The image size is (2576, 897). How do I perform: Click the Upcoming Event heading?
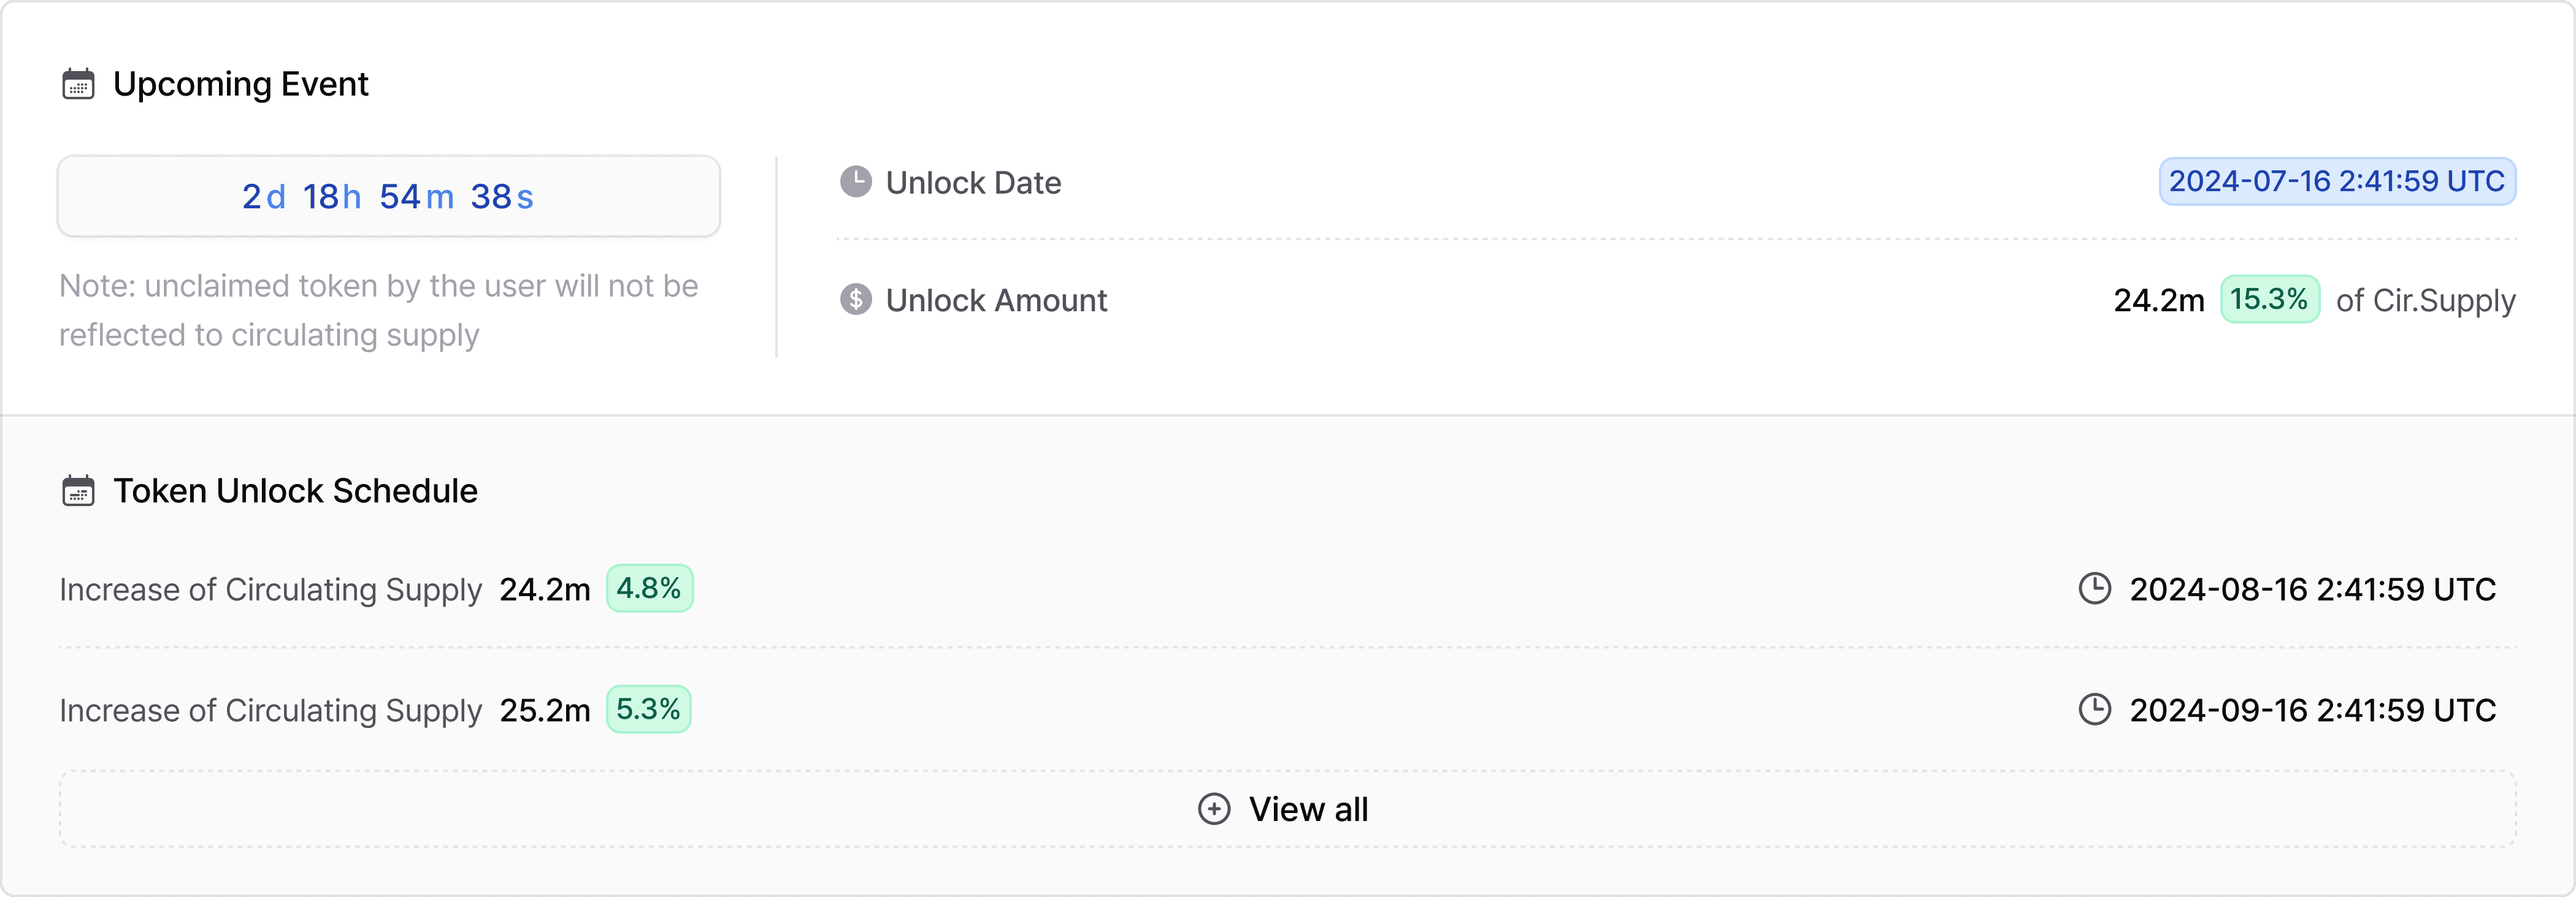(x=241, y=84)
